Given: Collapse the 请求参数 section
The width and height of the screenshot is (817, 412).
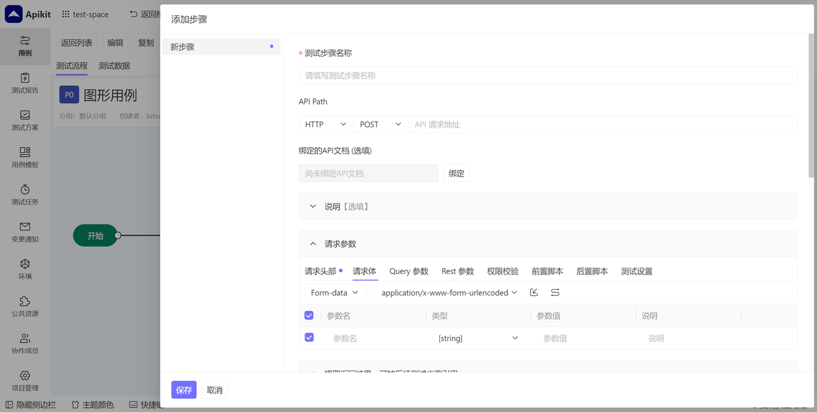Looking at the screenshot, I should click(548, 244).
